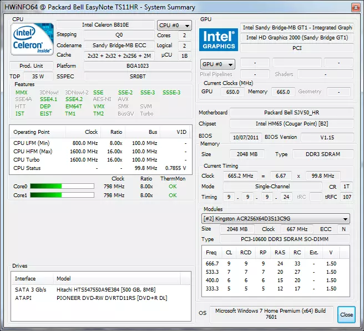Click the Platform field BGA1023

(x=138, y=66)
